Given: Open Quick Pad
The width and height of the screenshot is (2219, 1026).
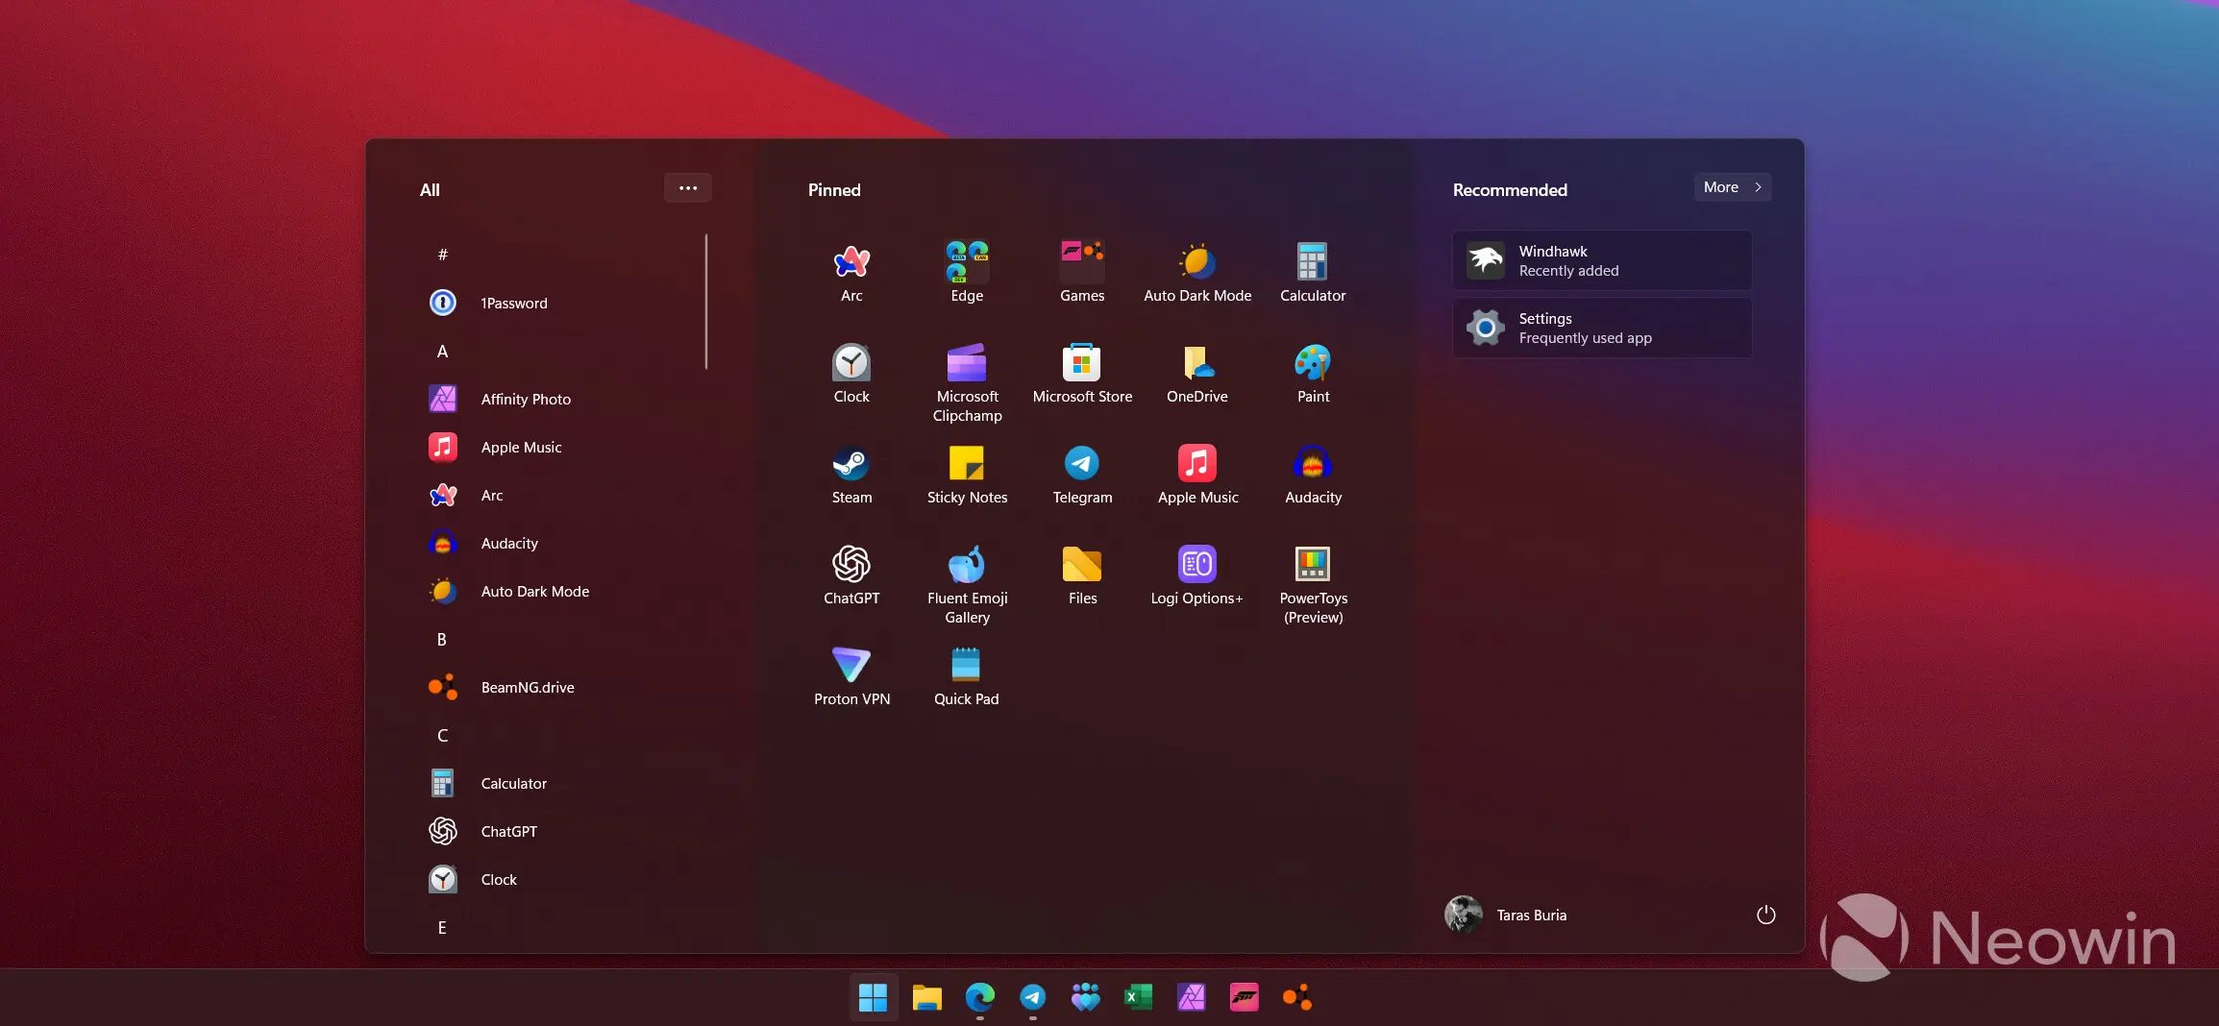Looking at the screenshot, I should 967,676.
